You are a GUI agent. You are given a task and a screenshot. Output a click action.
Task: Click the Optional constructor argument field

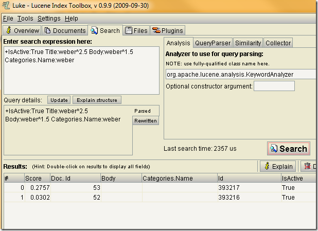tap(274, 86)
